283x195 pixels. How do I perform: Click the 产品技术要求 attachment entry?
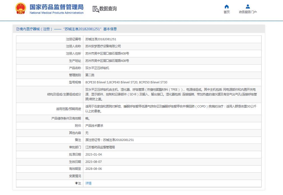(94, 126)
